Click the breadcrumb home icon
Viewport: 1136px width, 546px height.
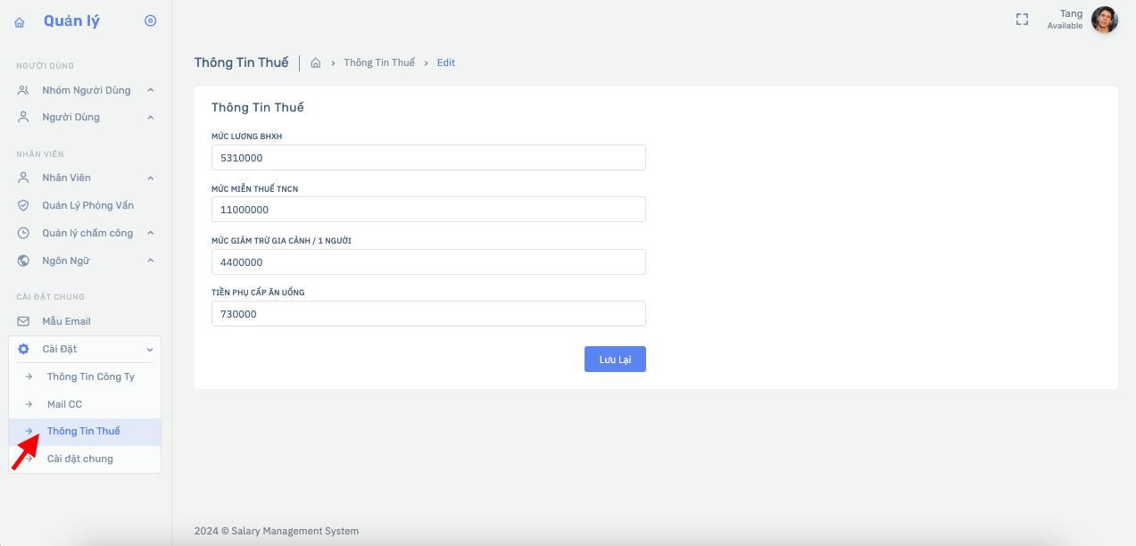(315, 63)
